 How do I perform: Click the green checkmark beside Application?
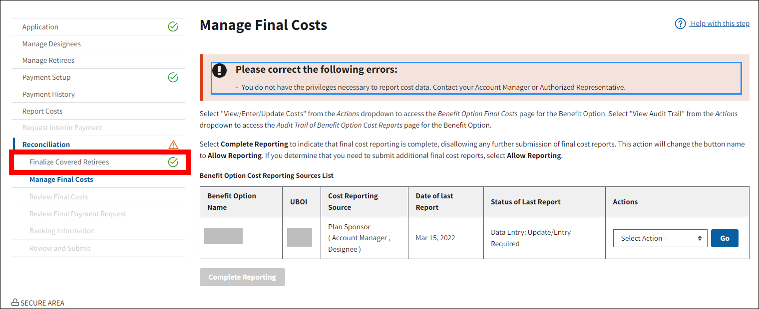click(173, 27)
